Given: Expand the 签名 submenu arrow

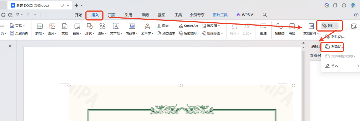Looking at the screenshot, I should (358, 66).
